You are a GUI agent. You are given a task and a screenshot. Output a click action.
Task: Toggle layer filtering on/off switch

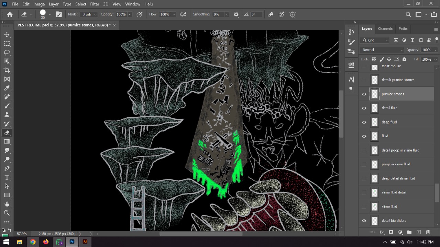coord(437,40)
